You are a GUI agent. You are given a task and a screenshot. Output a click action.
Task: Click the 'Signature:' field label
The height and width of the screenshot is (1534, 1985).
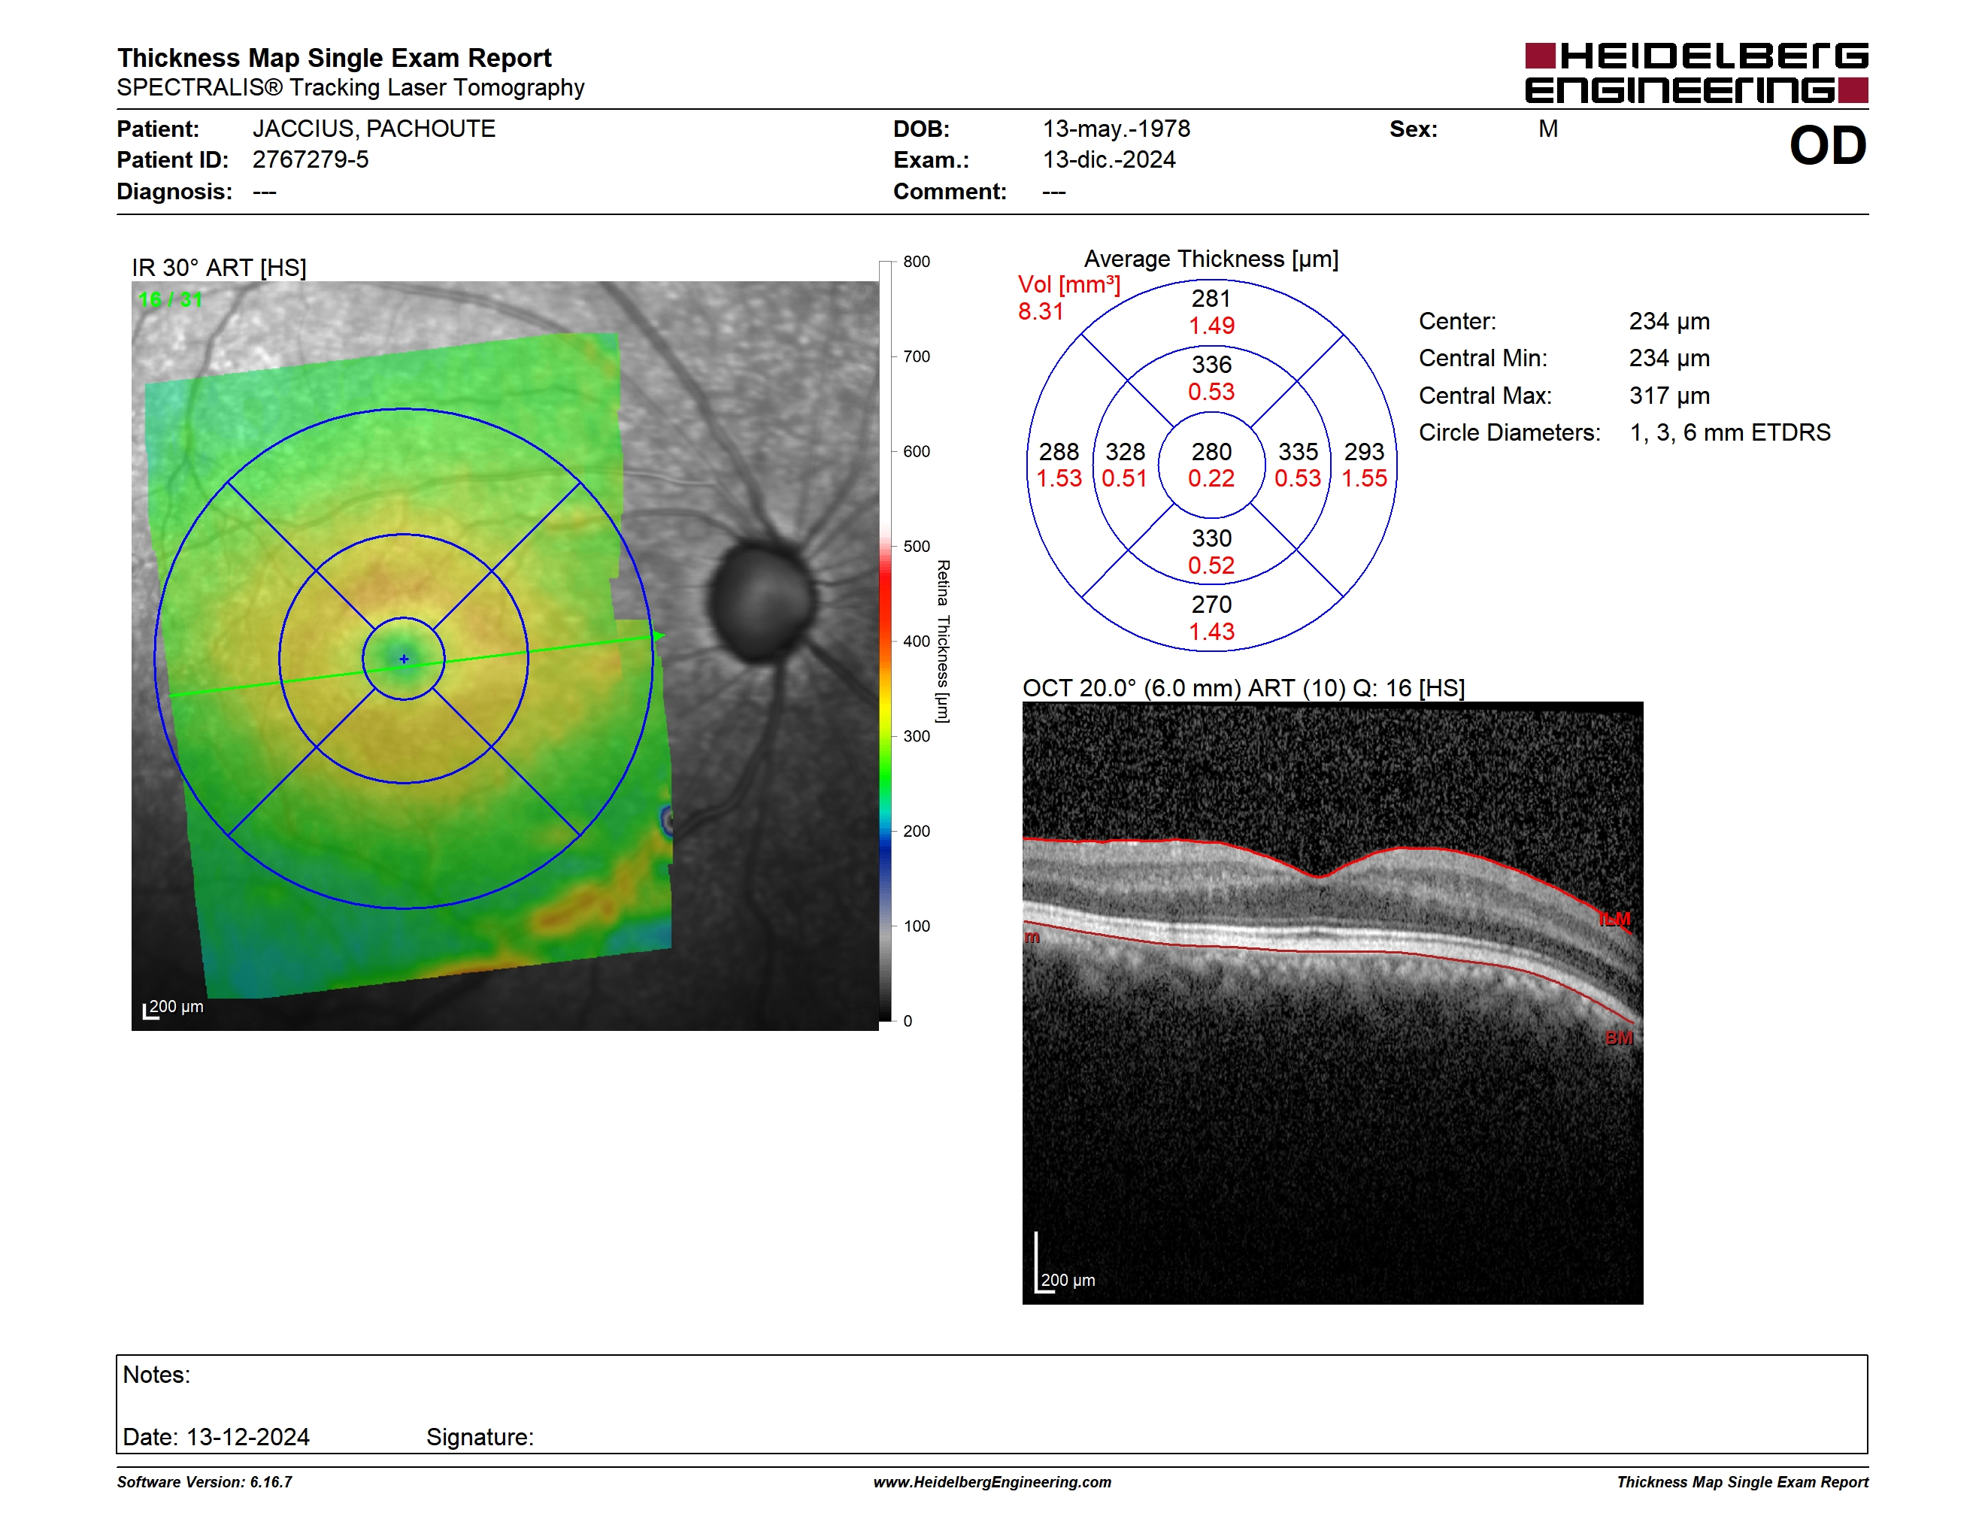coord(480,1437)
